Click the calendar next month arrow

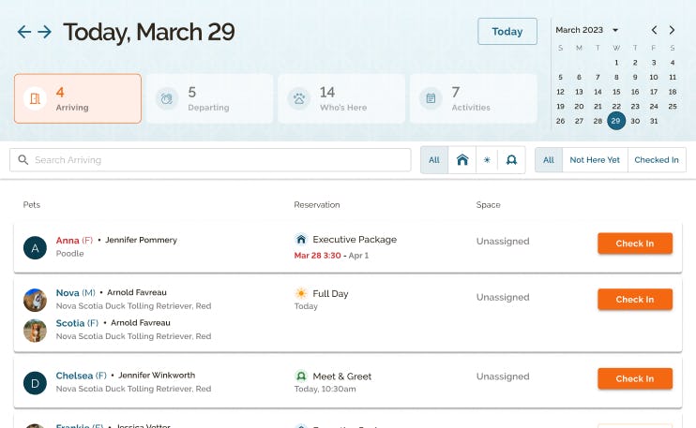click(672, 30)
